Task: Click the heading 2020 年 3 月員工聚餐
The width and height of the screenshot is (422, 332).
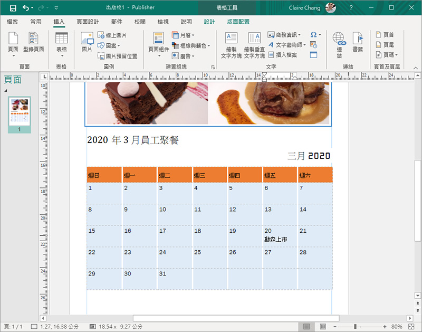Action: pyautogui.click(x=133, y=140)
